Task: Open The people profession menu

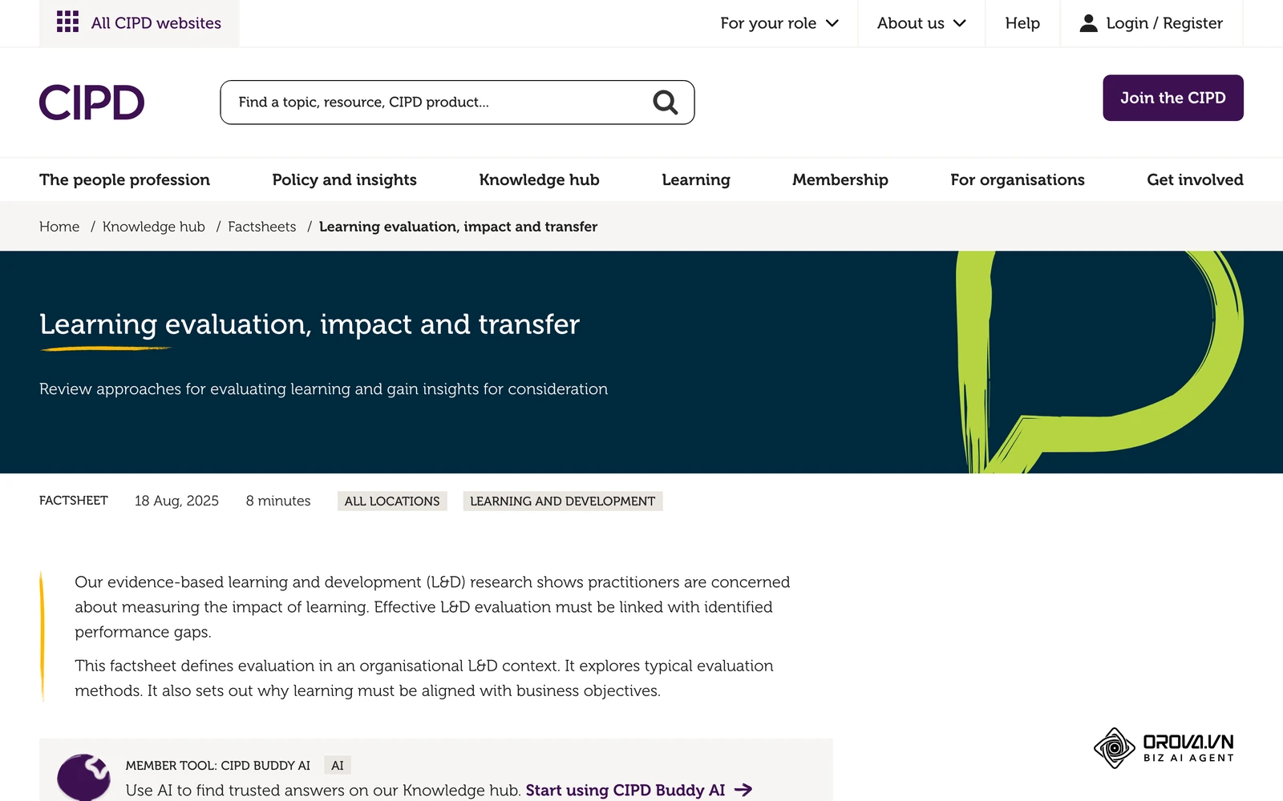Action: point(124,179)
